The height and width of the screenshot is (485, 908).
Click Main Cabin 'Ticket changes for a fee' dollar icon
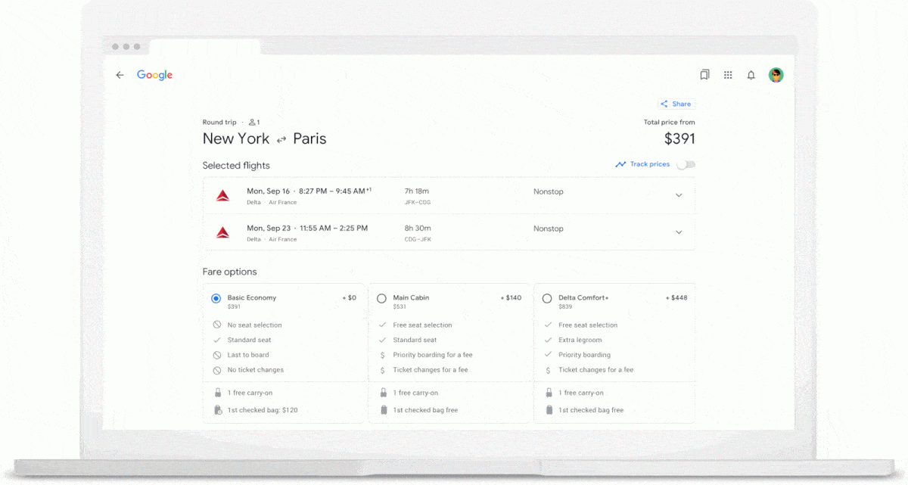point(382,370)
